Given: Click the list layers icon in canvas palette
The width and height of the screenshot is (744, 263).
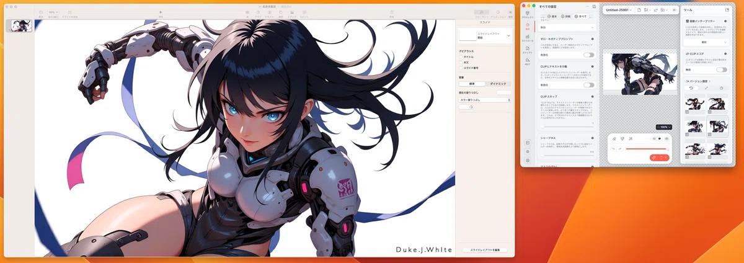Looking at the screenshot, I should coord(653,139).
